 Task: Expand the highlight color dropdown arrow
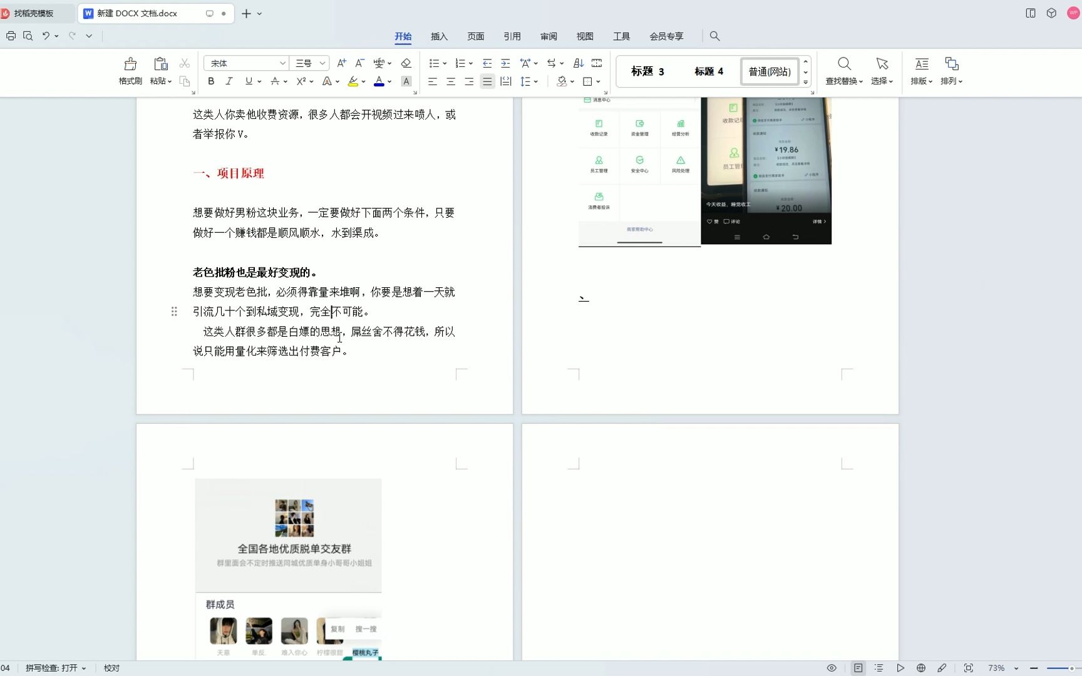tap(363, 81)
